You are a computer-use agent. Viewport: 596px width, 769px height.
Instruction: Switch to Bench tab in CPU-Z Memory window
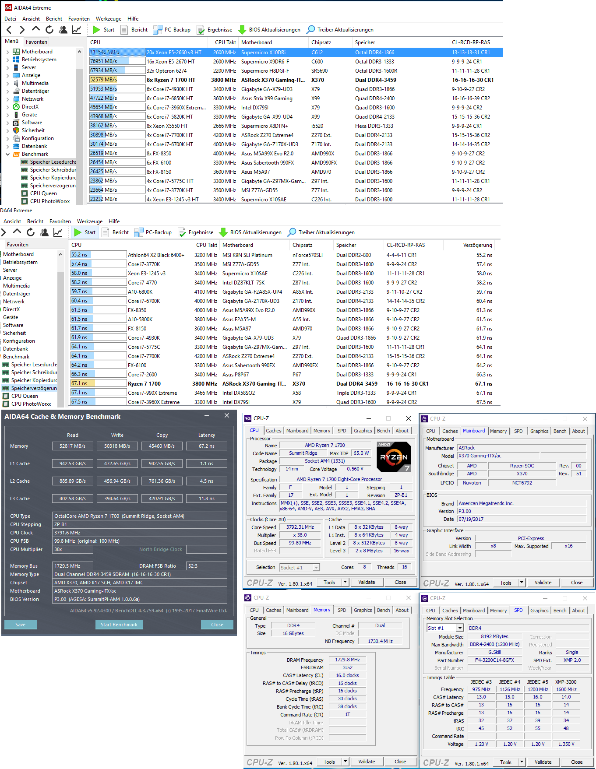[x=383, y=610]
